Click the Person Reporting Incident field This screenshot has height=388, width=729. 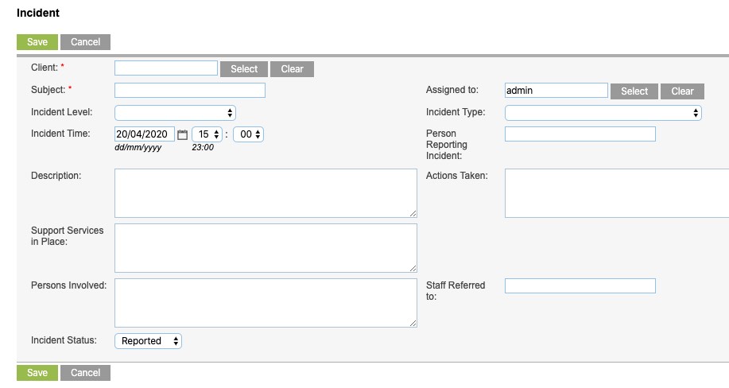(580, 134)
